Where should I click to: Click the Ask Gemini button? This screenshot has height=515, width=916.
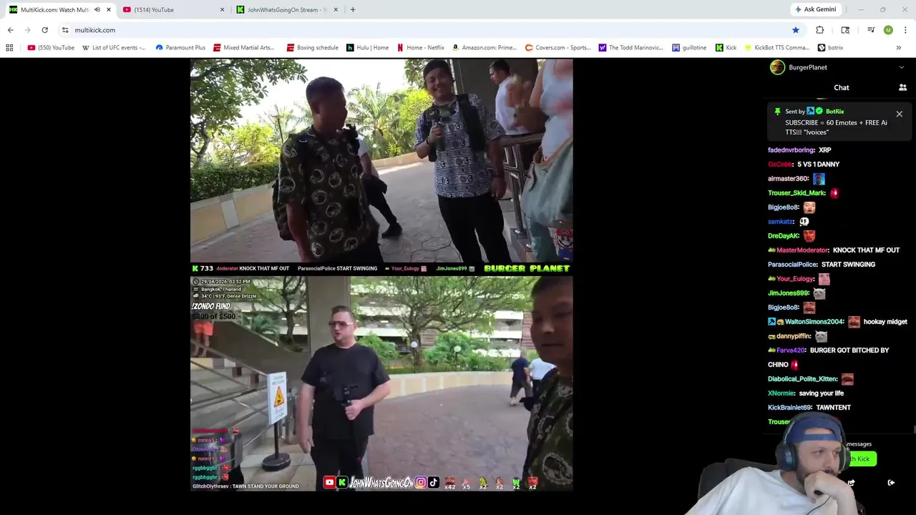(815, 9)
